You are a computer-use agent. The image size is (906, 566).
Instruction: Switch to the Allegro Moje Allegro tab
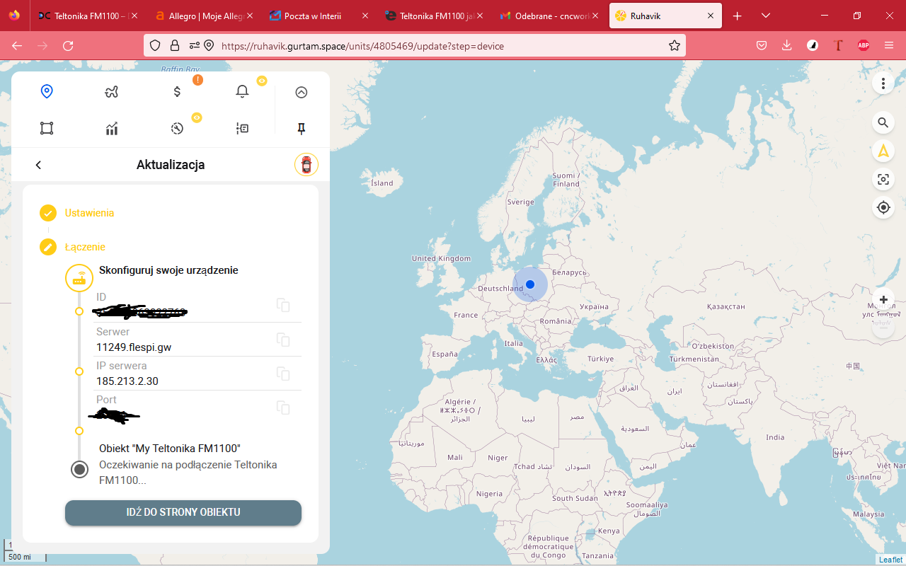tap(203, 16)
